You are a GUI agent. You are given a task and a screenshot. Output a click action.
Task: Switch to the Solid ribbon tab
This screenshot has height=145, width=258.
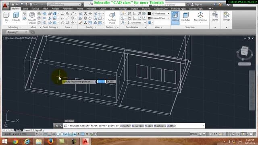pyautogui.click(x=25, y=8)
